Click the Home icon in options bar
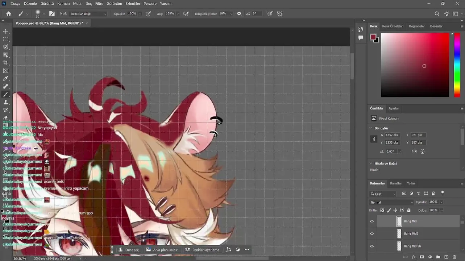Image resolution: width=465 pixels, height=261 pixels. pyautogui.click(x=8, y=14)
